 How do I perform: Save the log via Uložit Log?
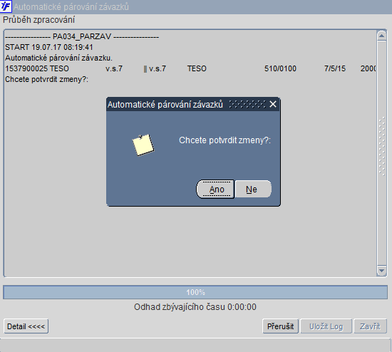pyautogui.click(x=326, y=326)
